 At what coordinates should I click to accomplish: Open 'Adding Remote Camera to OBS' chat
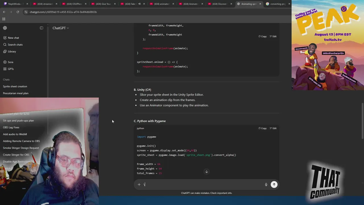click(x=21, y=141)
